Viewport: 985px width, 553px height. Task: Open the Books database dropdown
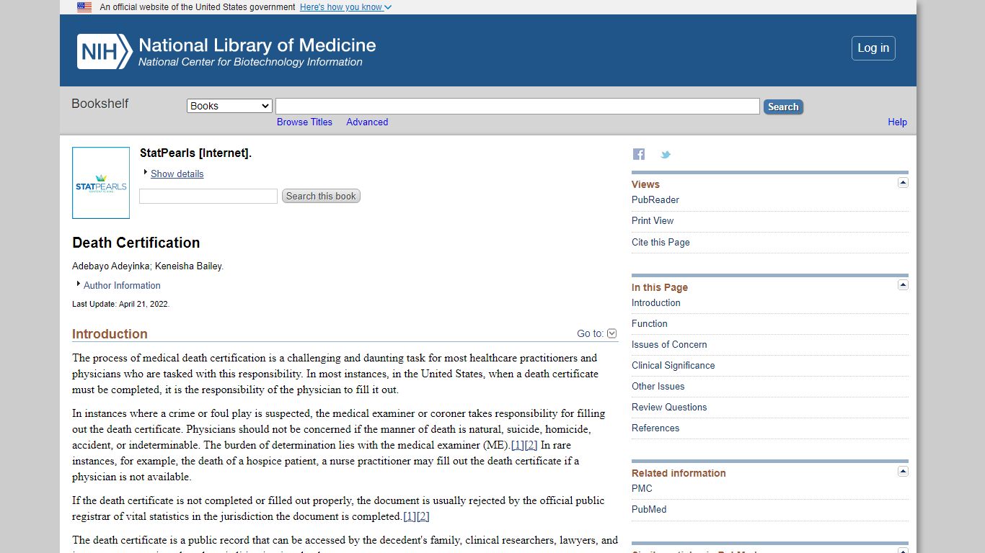point(229,106)
